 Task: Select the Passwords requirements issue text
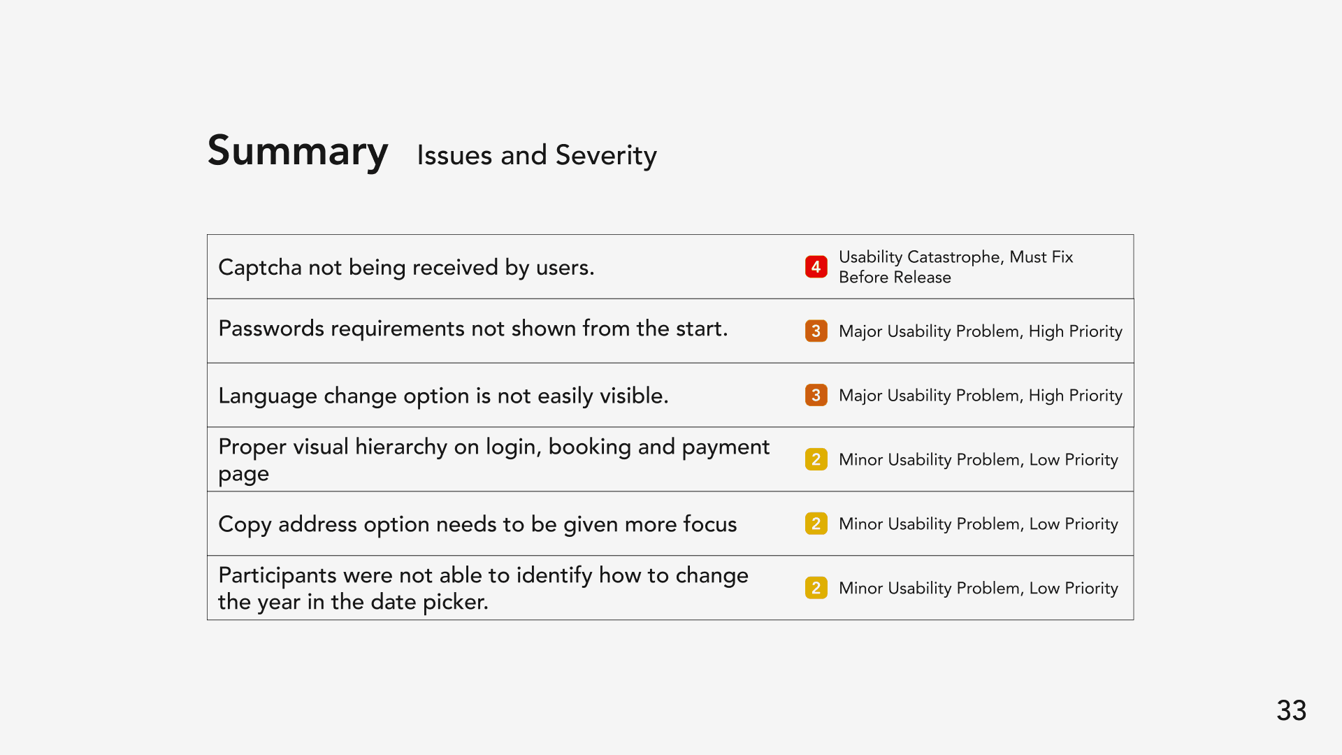(x=473, y=329)
